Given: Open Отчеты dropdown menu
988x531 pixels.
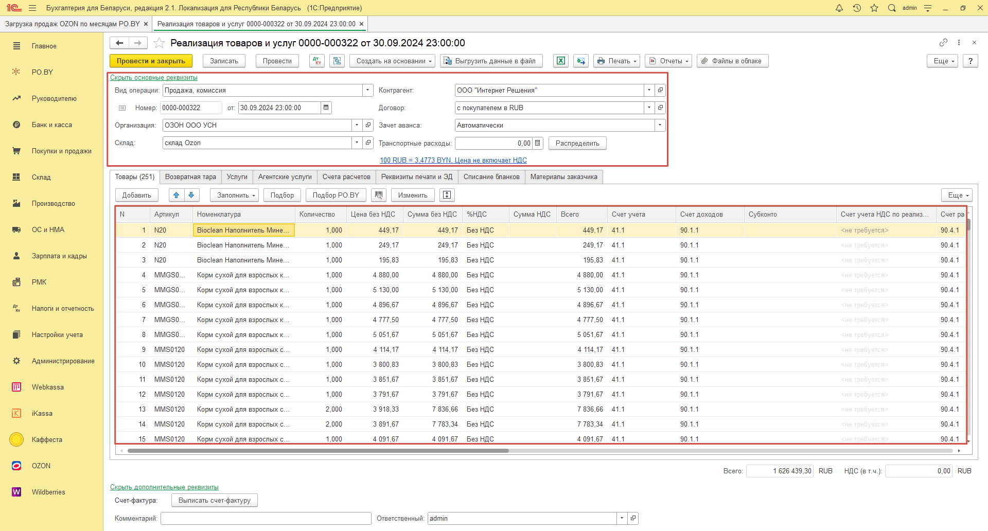Looking at the screenshot, I should pyautogui.click(x=668, y=61).
